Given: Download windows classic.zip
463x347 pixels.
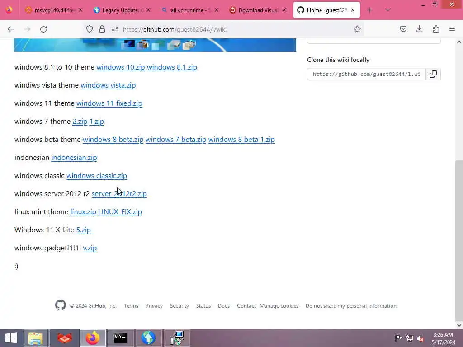Looking at the screenshot, I should pos(97,176).
